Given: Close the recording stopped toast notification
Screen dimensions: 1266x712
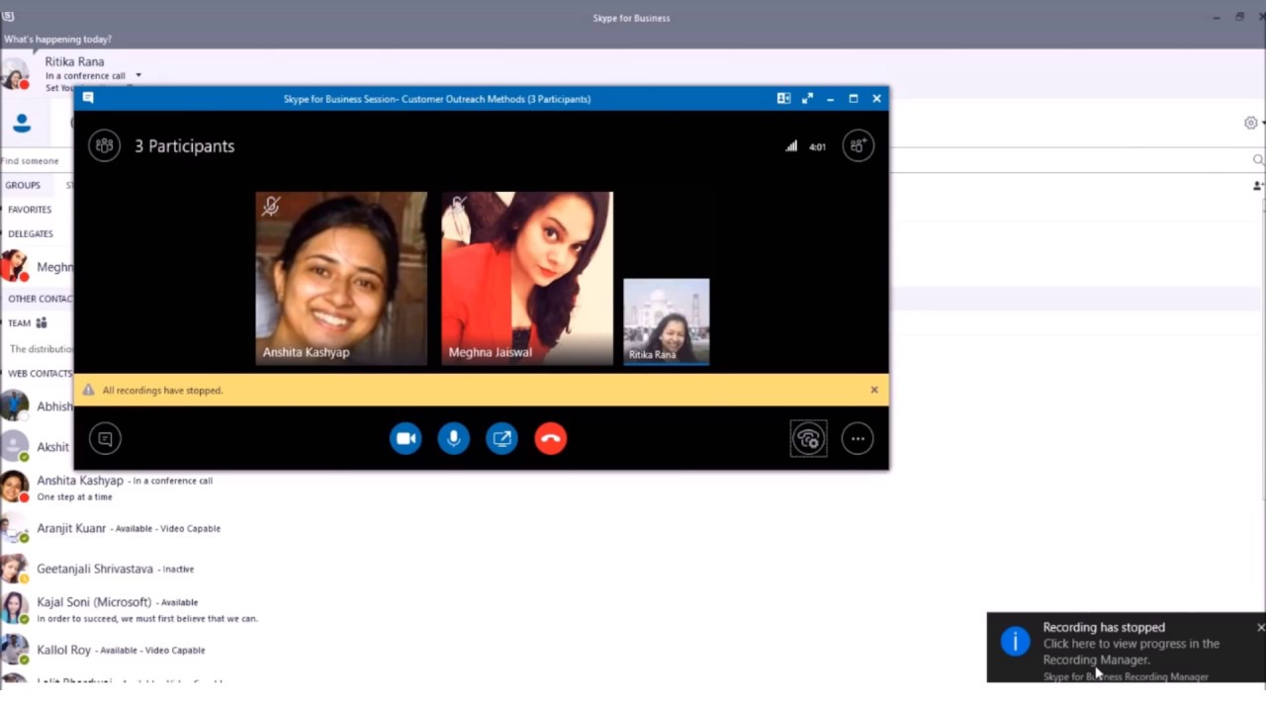Looking at the screenshot, I should [1260, 627].
